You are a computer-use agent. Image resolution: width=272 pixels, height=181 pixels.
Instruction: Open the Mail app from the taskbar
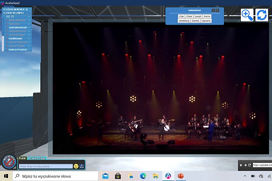105,176
